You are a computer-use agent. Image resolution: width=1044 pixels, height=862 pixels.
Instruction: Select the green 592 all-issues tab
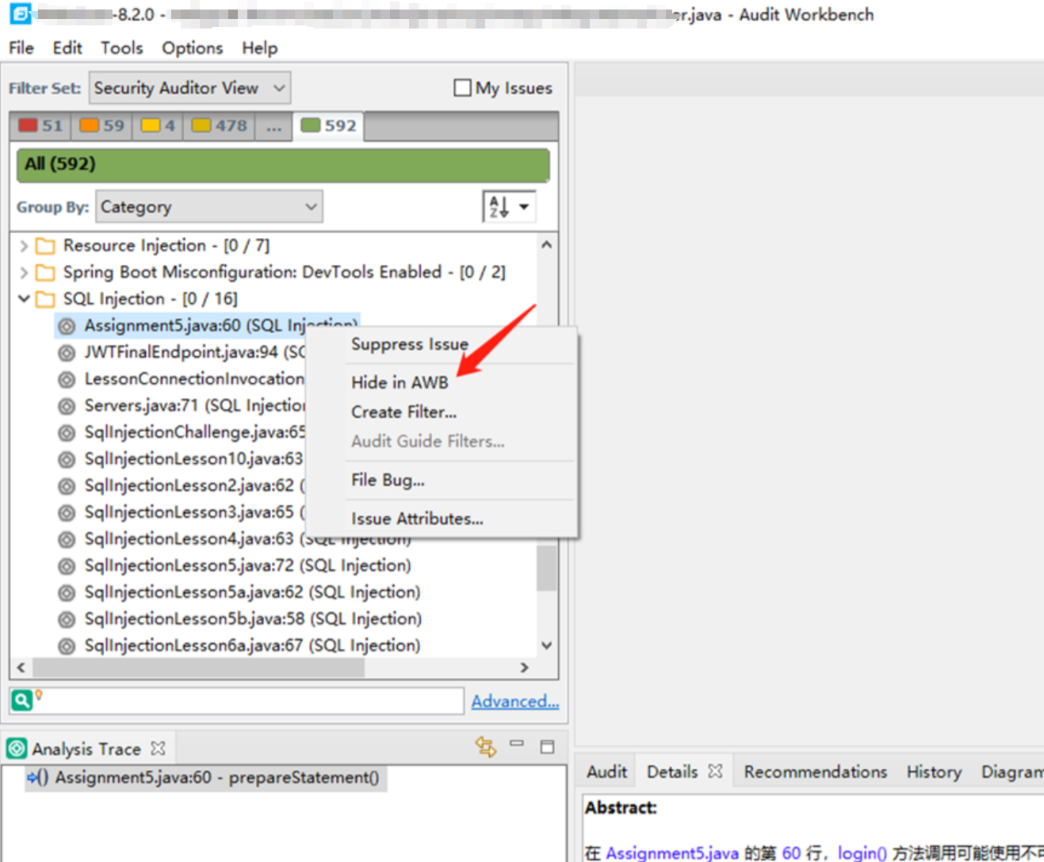click(328, 126)
